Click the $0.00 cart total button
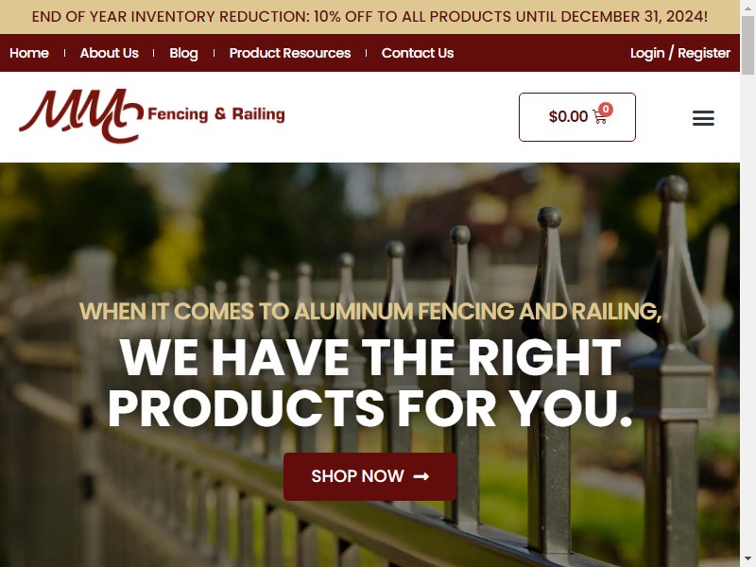Viewport: 756px width, 567px height. point(577,117)
